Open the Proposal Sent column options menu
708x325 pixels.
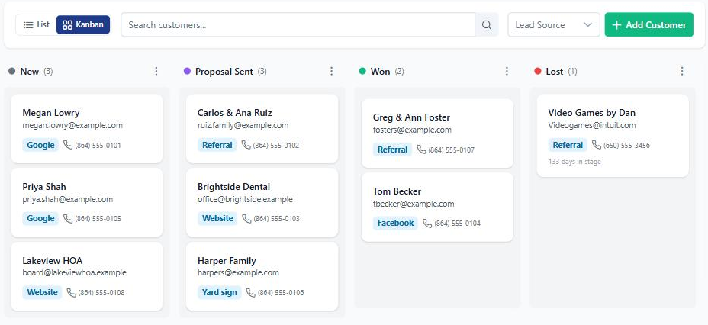click(331, 71)
